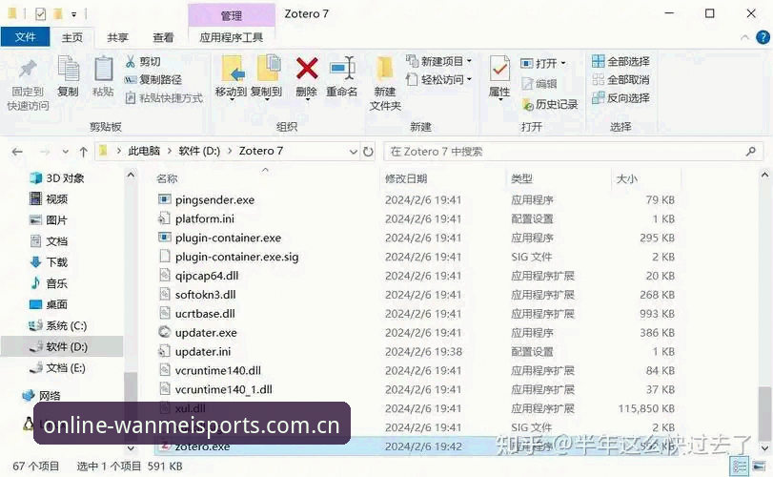
Task: Sort by Name (名称) column header
Action: tap(167, 178)
